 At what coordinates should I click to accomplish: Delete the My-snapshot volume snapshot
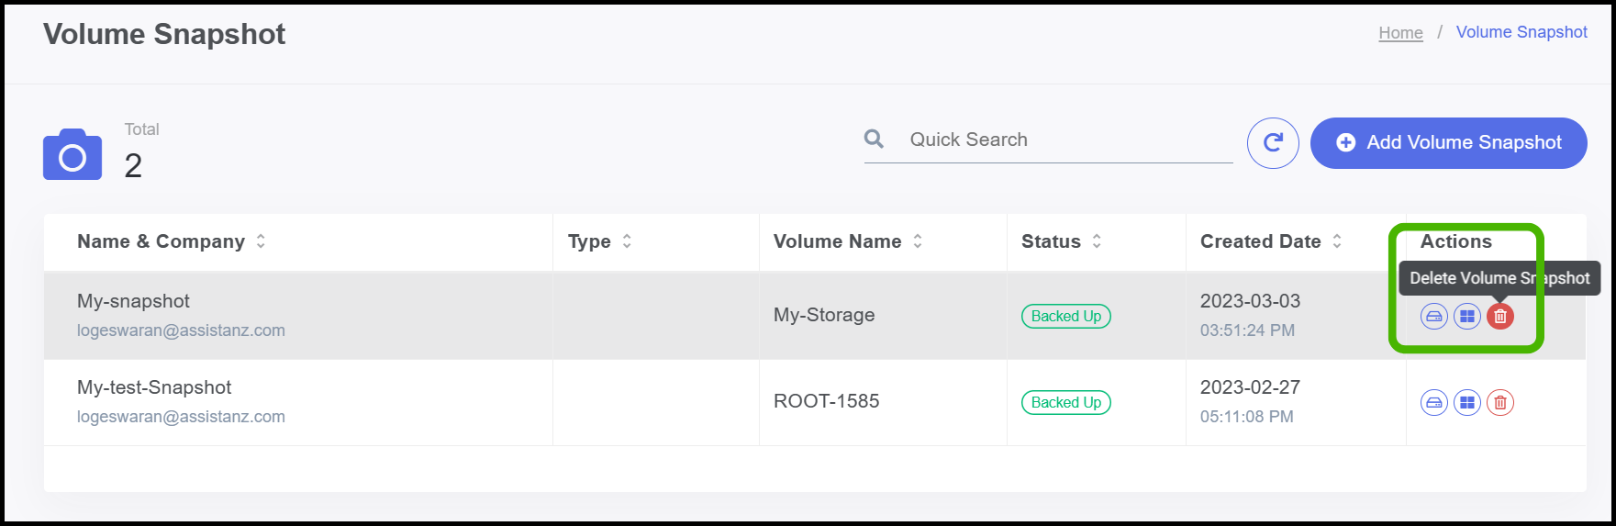click(1499, 317)
